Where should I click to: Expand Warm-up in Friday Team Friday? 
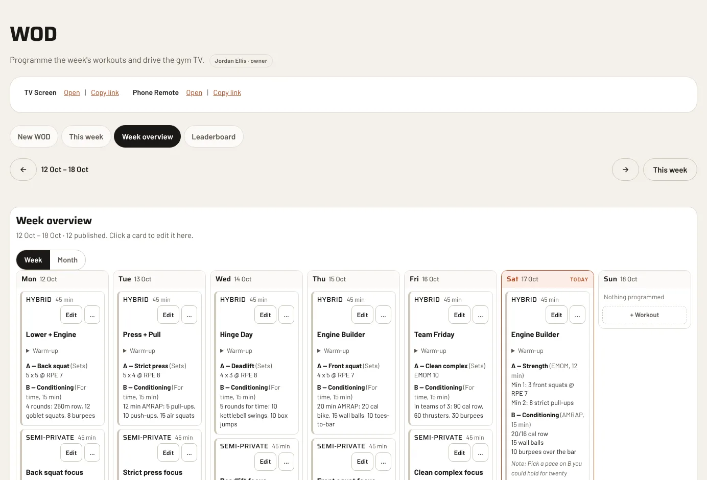pos(430,351)
